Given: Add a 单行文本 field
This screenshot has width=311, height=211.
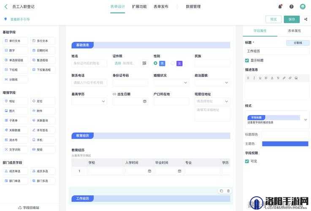Looking at the screenshot, I should tap(15, 41).
